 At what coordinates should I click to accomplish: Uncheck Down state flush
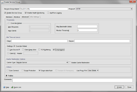39,70
